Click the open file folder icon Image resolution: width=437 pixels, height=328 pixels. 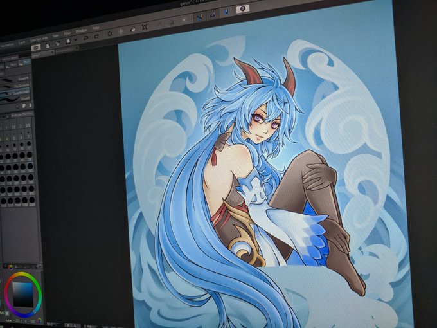[58, 43]
